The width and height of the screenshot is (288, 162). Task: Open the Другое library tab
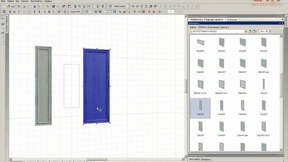pos(224,27)
